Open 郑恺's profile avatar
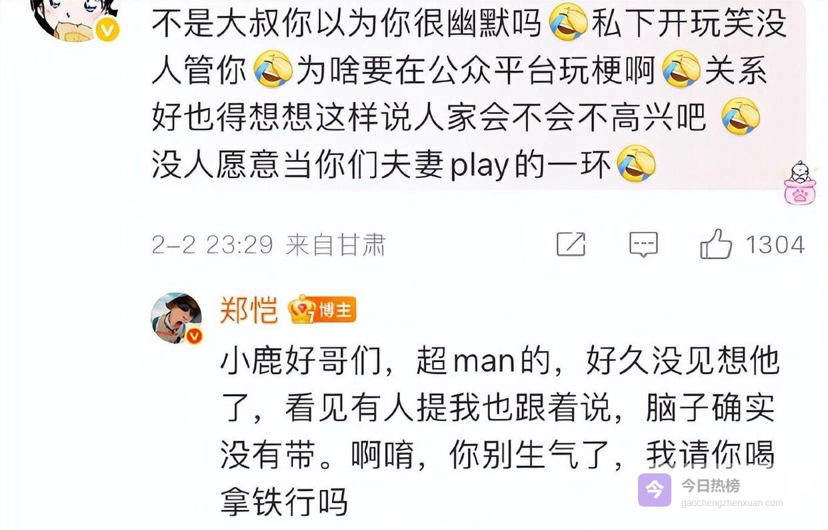 [x=176, y=318]
